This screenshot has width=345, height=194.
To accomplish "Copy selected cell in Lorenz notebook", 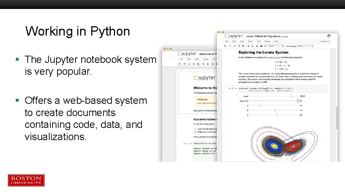I will coord(239,46).
